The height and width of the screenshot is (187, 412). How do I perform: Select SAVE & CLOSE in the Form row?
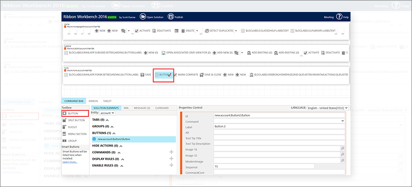211,75
